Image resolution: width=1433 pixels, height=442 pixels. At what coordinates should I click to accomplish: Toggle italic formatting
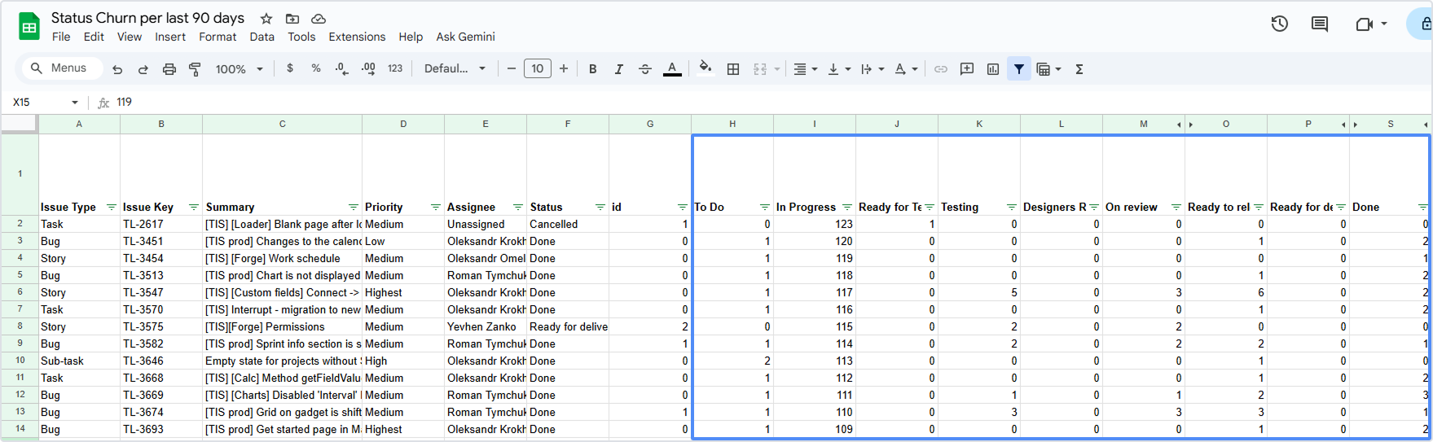click(619, 69)
